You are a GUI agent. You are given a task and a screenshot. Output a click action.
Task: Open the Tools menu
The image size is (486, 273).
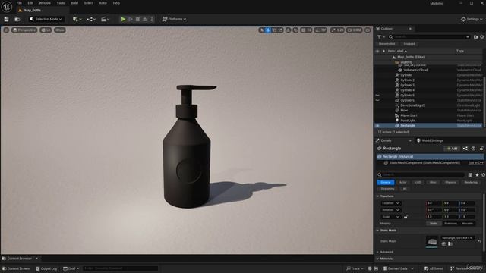(x=61, y=3)
